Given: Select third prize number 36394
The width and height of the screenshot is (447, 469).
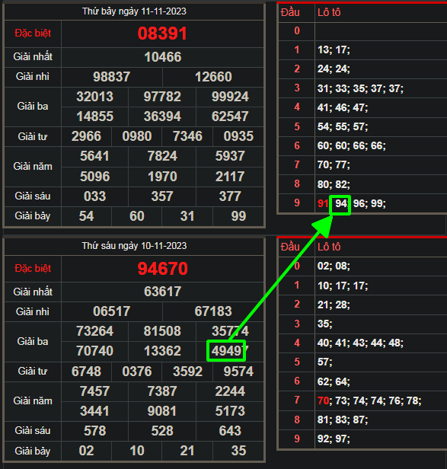Looking at the screenshot, I should [x=162, y=116].
